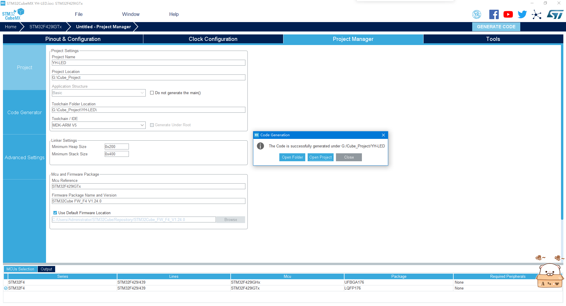Click the Mcu Reference field
Viewport: 566px width, 306px height.
[148, 187]
